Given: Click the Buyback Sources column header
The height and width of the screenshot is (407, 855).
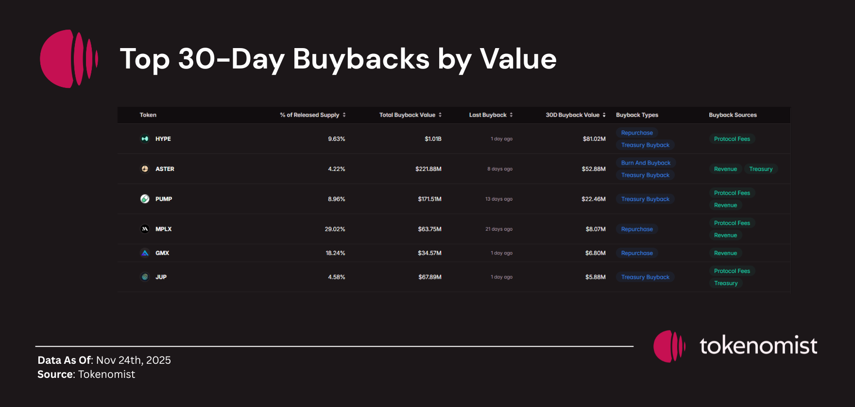Looking at the screenshot, I should click(733, 115).
